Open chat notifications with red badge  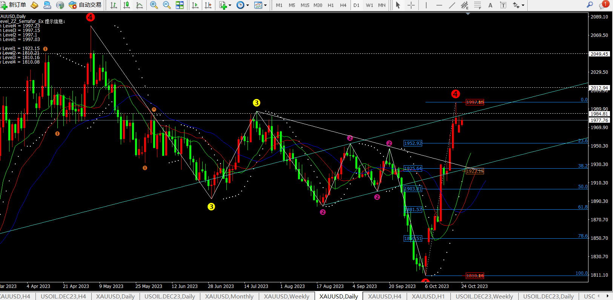(x=604, y=5)
